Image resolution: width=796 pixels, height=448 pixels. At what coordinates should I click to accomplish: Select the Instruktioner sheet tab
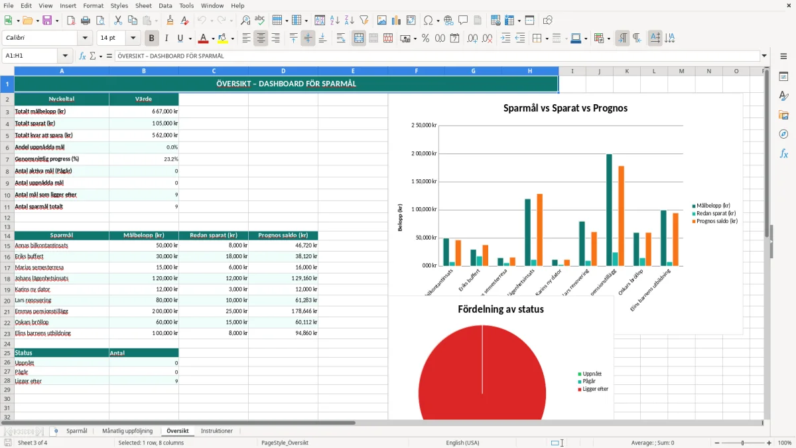(217, 431)
